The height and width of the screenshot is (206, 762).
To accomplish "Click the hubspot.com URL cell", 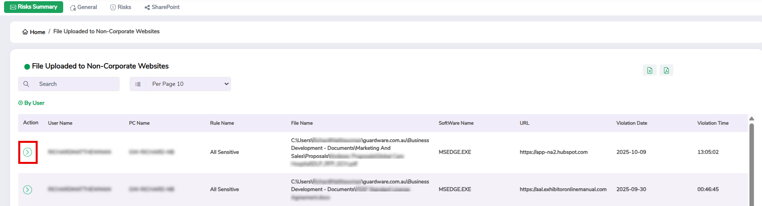I will (x=553, y=152).
